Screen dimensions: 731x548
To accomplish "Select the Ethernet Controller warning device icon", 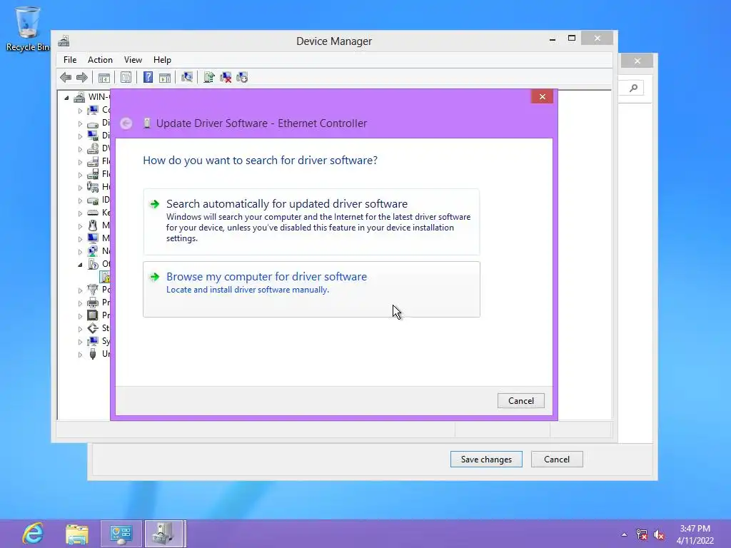I will tap(106, 277).
